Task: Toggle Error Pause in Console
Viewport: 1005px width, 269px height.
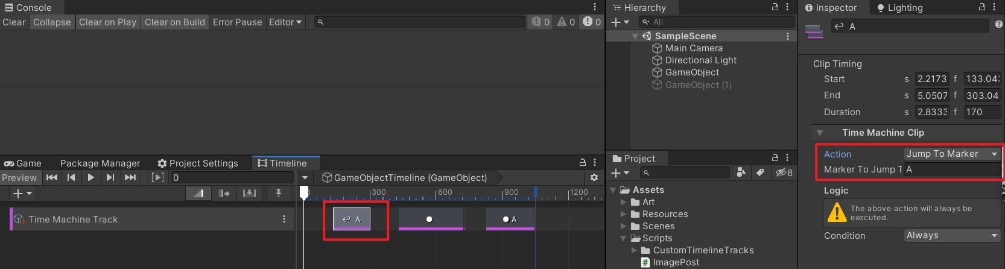Action: pyautogui.click(x=238, y=22)
